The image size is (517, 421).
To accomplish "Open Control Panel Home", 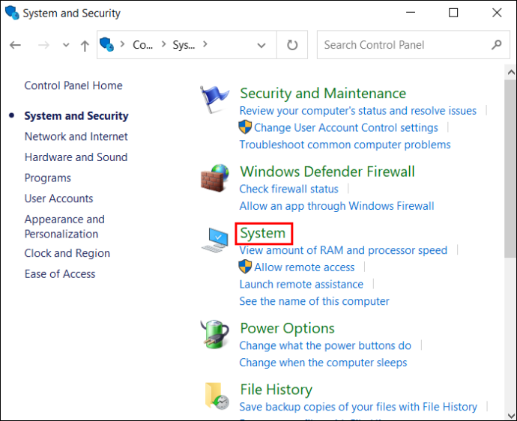I will click(73, 85).
